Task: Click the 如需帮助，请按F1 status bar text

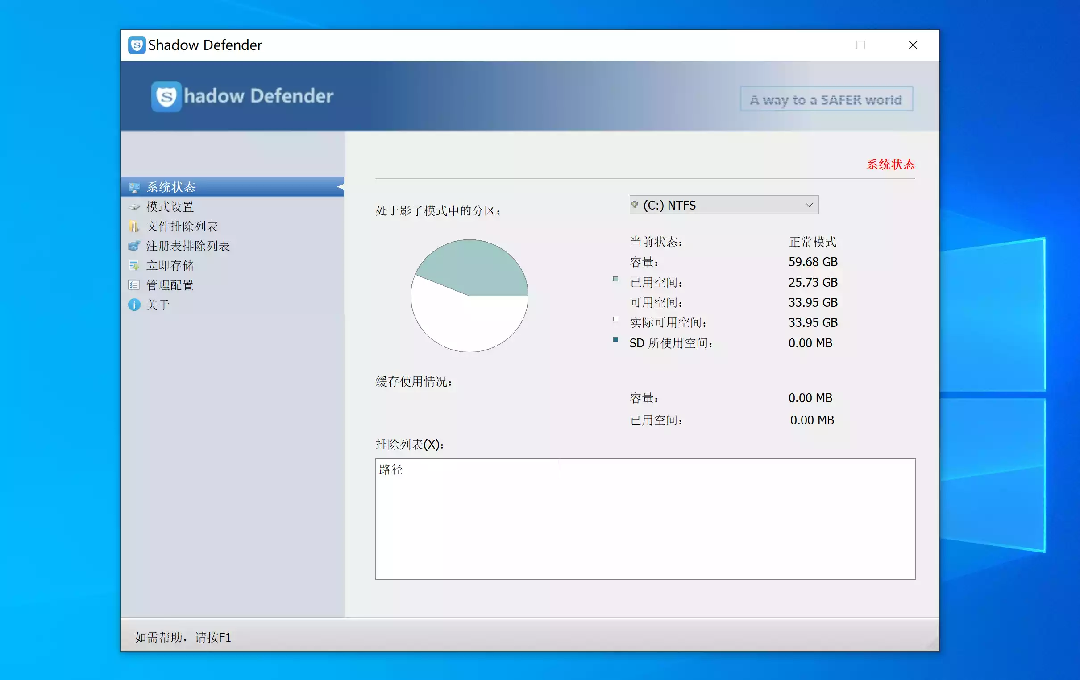Action: (x=183, y=637)
